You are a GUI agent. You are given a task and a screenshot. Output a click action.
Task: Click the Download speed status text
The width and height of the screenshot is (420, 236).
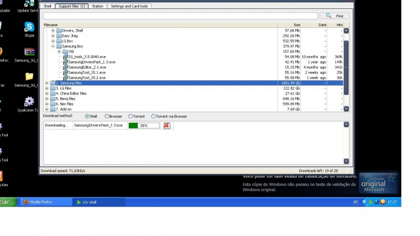[x=62, y=171]
